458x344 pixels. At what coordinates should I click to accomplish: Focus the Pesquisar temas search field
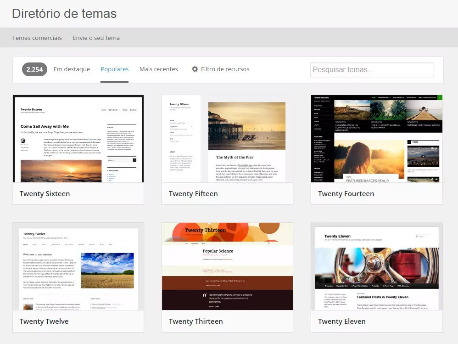coord(372,70)
